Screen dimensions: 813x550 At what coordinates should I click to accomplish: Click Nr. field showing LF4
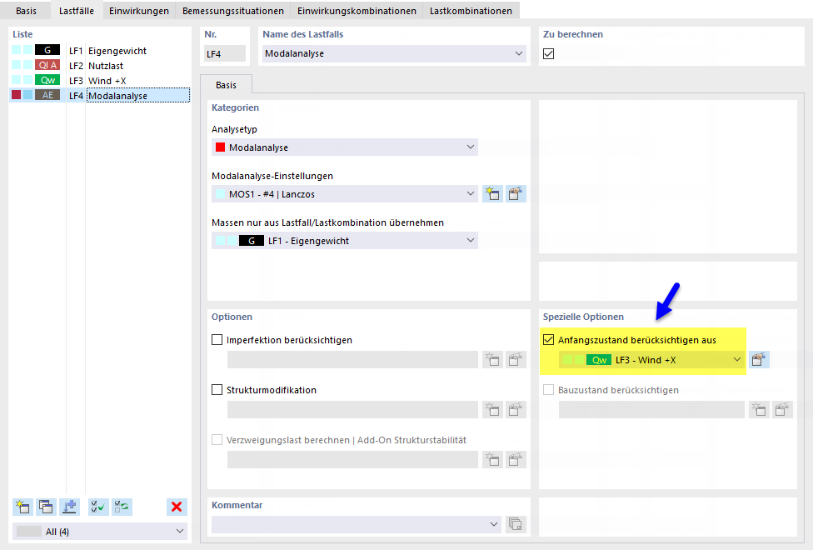(225, 53)
